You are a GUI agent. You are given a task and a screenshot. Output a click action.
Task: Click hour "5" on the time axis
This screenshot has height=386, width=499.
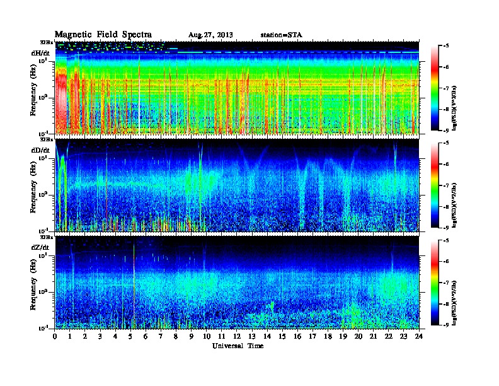click(130, 337)
